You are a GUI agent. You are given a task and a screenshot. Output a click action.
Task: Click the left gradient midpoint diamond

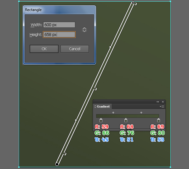113,113
